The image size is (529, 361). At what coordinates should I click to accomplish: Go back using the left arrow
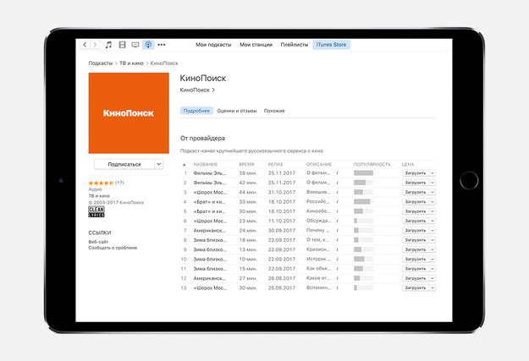[x=85, y=45]
